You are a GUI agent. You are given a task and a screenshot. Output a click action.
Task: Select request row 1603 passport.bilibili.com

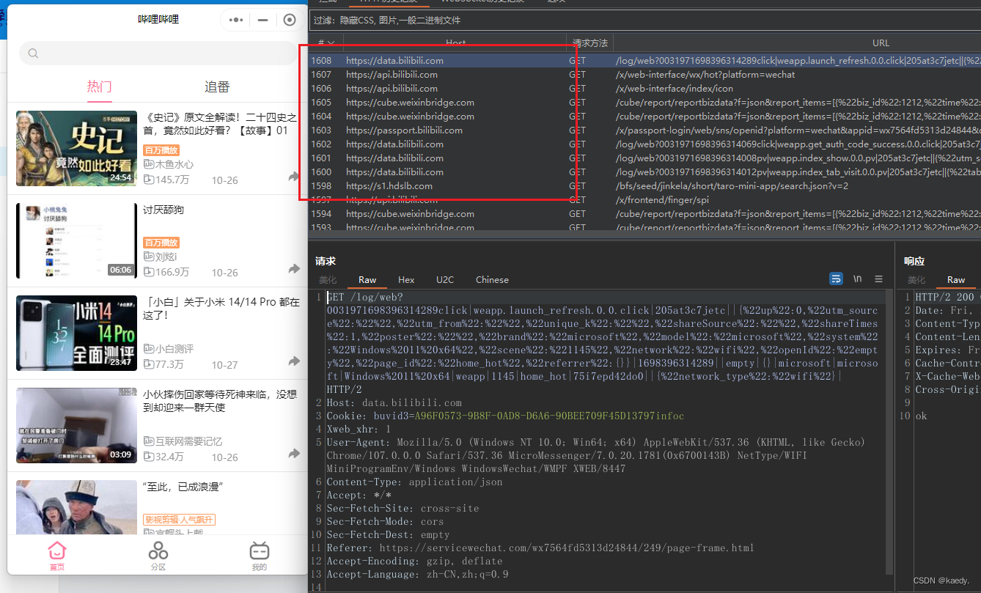click(x=644, y=130)
